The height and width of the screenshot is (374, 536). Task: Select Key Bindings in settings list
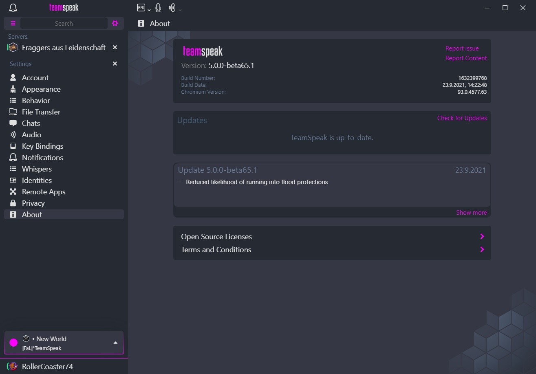64,146
